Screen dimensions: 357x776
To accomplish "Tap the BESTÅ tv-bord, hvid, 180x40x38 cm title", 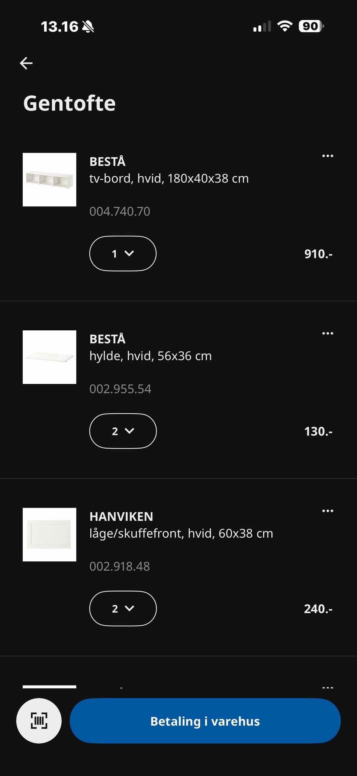I will (x=169, y=170).
